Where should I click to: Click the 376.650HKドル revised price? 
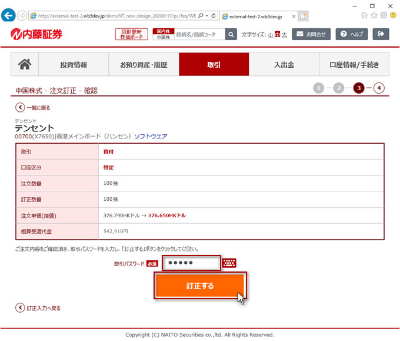tap(167, 216)
